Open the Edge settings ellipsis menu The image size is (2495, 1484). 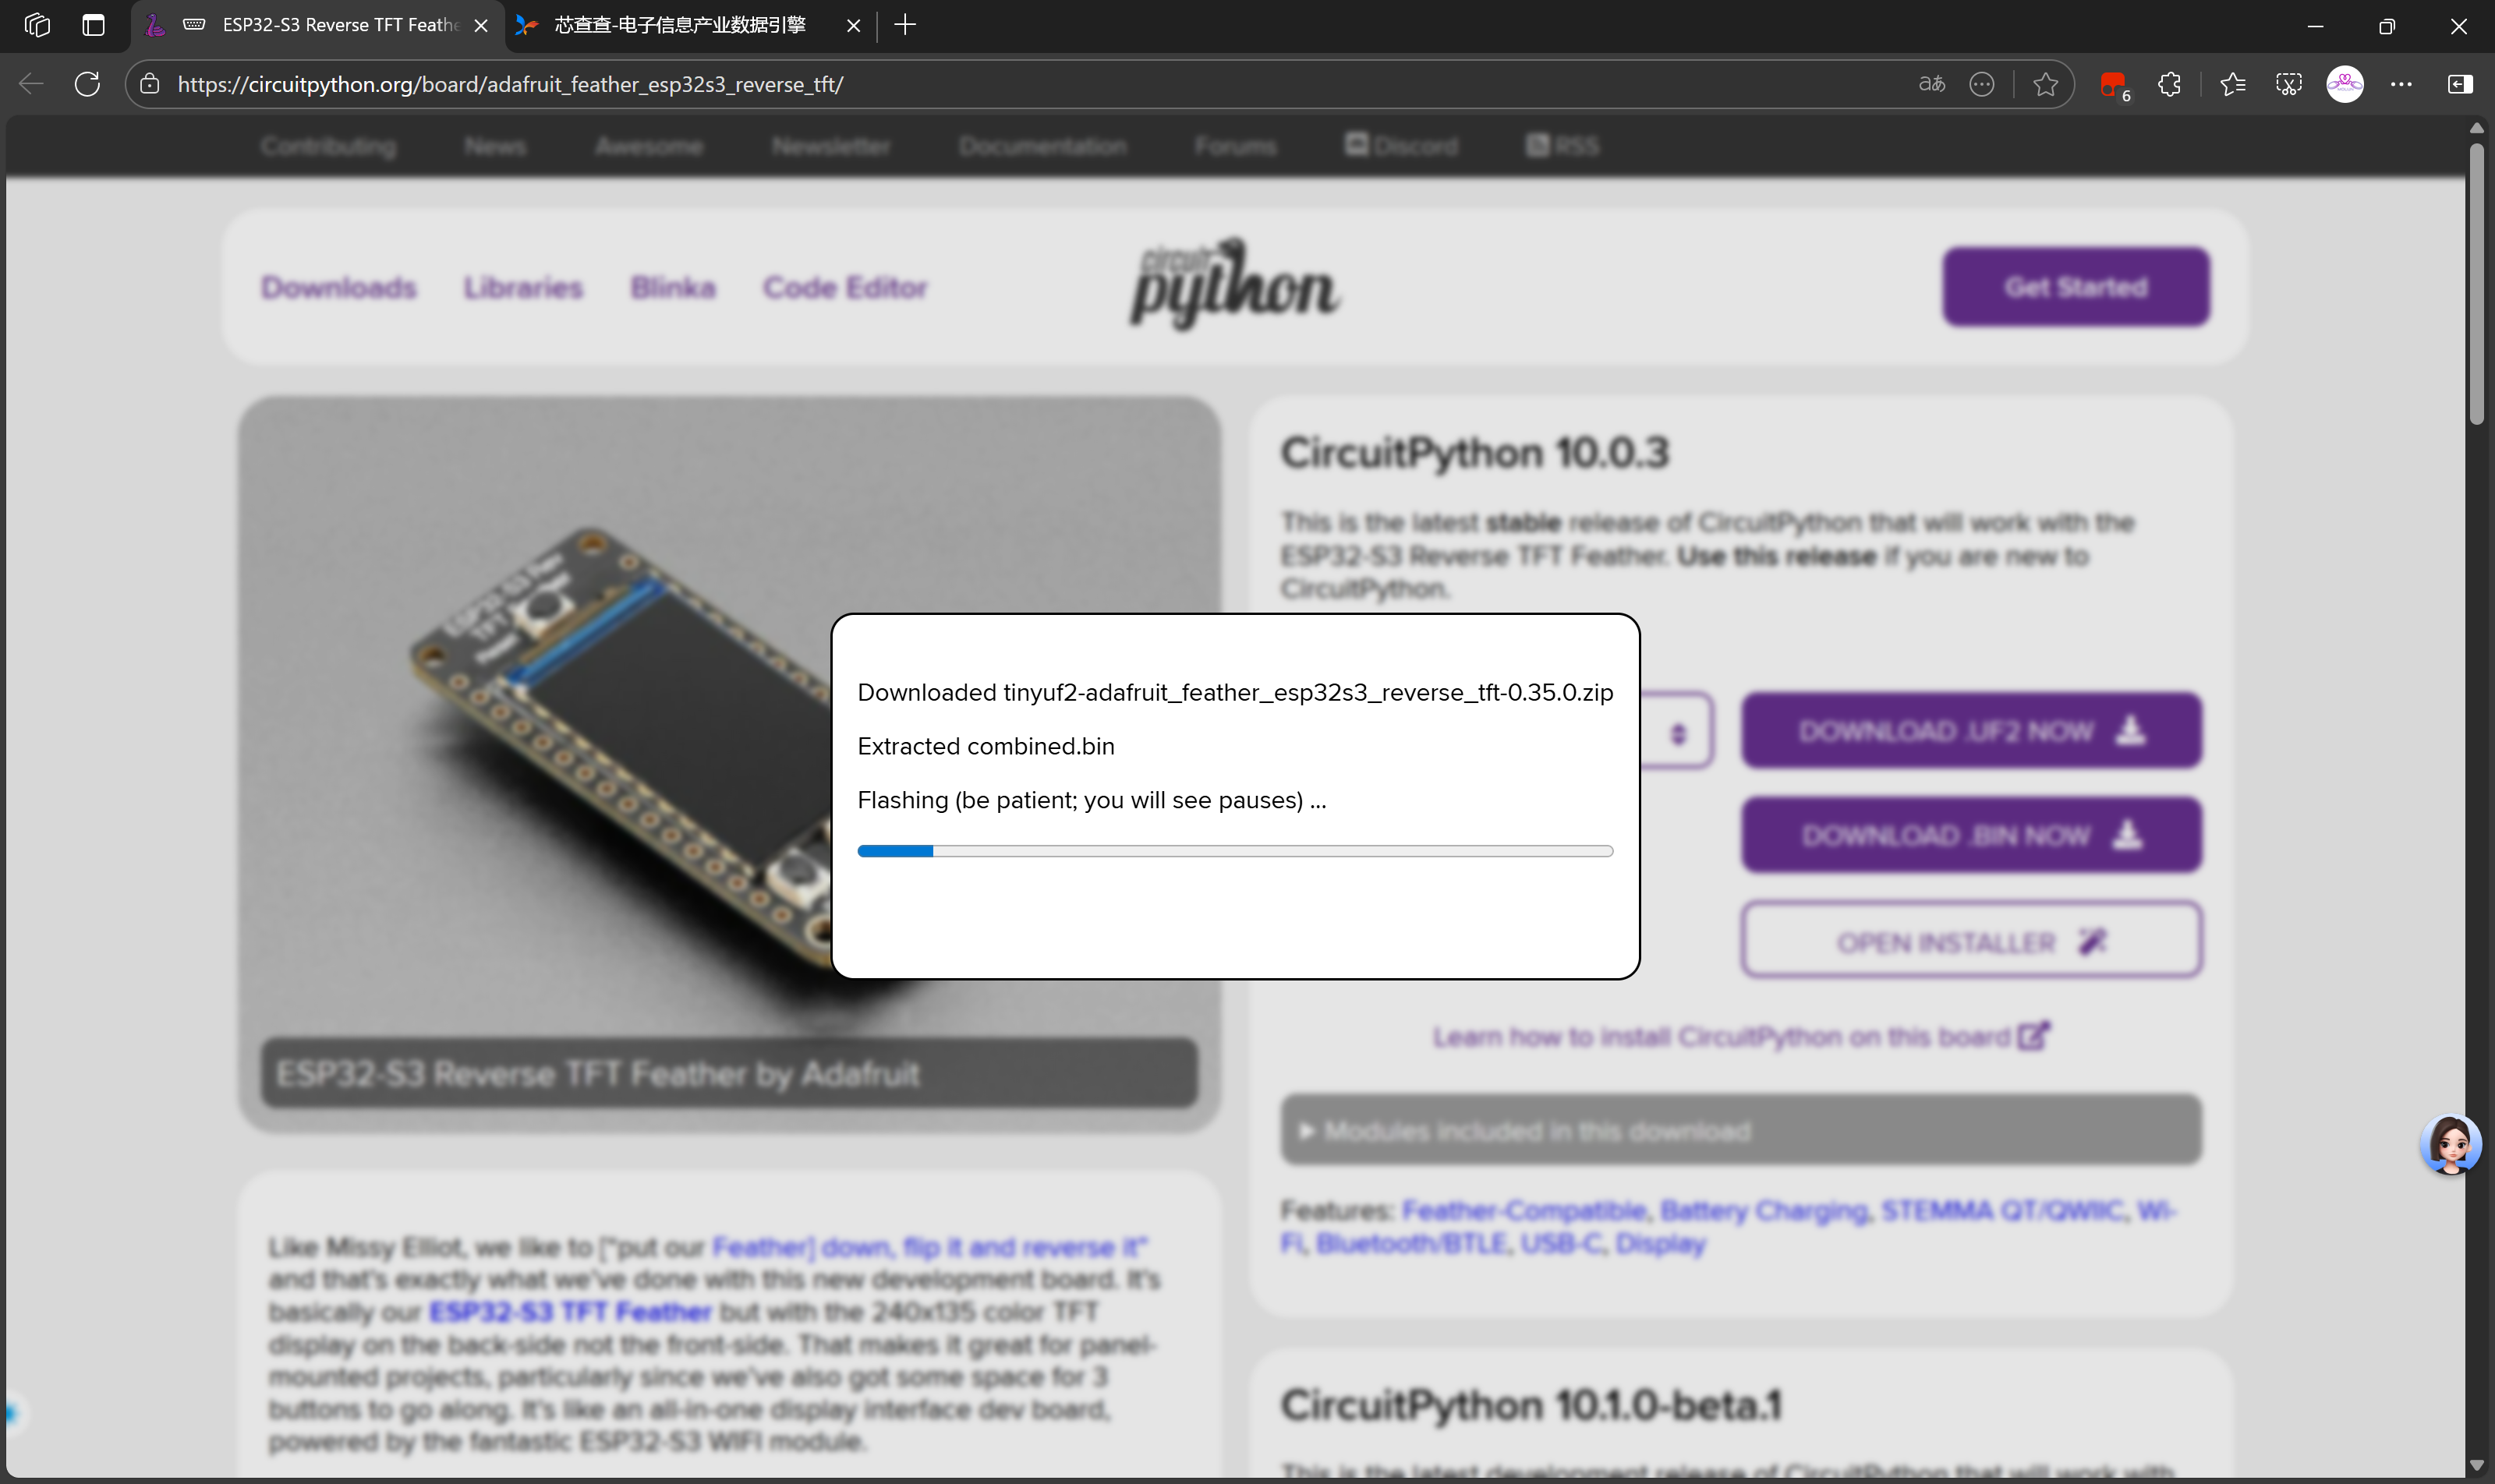tap(2401, 84)
